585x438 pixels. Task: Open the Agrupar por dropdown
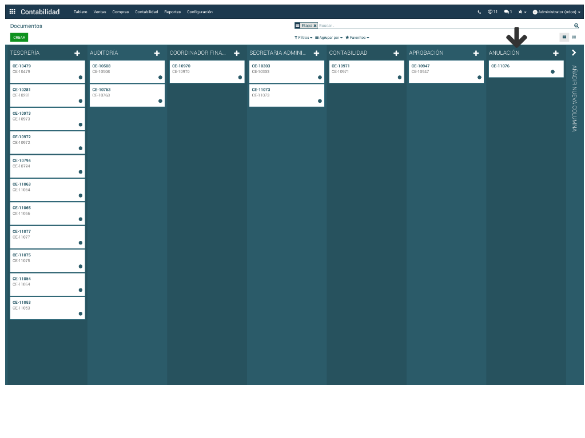tap(329, 38)
